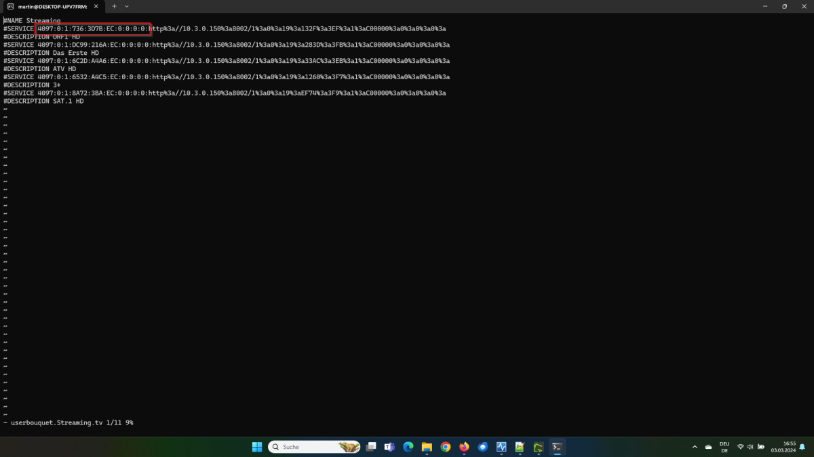Select the martin@DESKTOP-UPV7FRM terminal tab
This screenshot has height=457, width=814.
[x=51, y=6]
